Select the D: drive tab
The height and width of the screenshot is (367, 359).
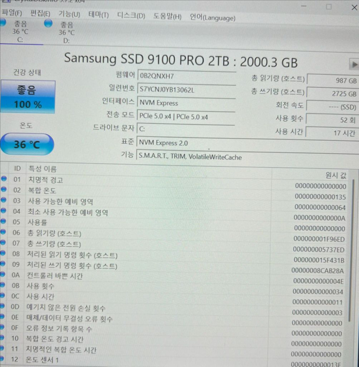(x=66, y=32)
